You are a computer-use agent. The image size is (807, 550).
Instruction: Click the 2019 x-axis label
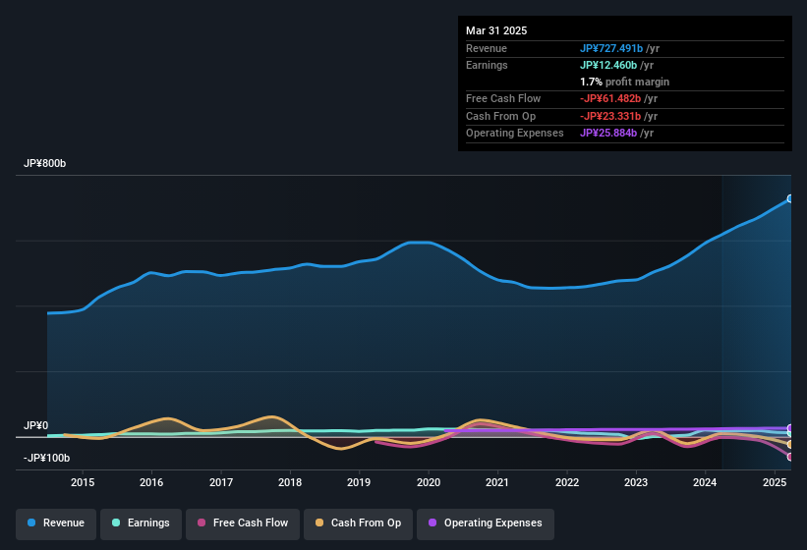point(359,482)
